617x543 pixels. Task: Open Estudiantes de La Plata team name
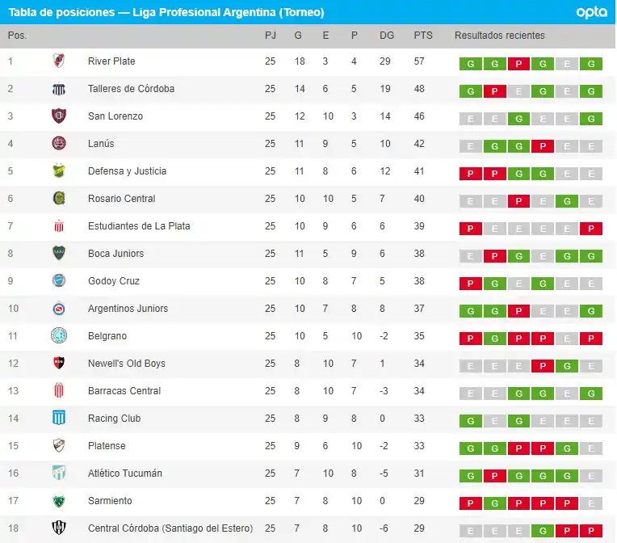[139, 226]
